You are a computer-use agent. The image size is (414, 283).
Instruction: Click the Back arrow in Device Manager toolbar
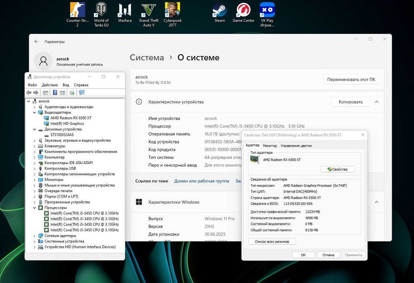pyautogui.click(x=29, y=93)
